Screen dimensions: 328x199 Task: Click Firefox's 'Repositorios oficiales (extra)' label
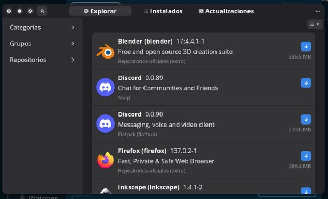click(x=151, y=171)
